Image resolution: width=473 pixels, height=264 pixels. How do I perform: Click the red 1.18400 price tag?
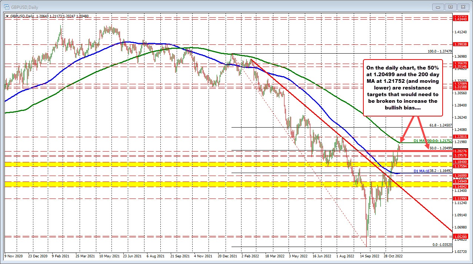coord(460,162)
